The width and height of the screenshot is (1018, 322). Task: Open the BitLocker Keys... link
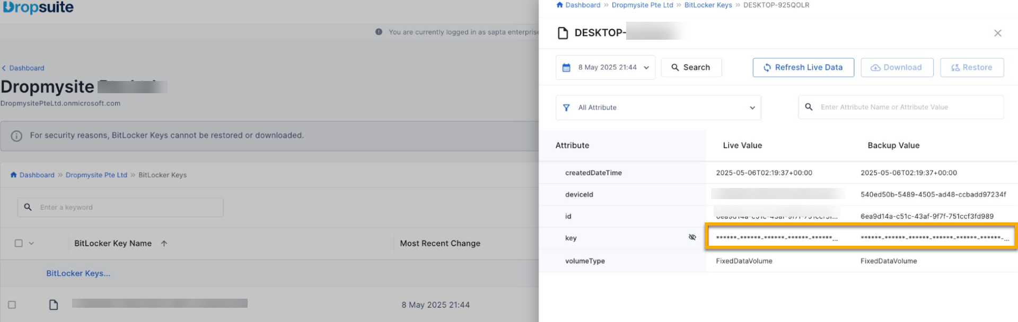pos(78,274)
